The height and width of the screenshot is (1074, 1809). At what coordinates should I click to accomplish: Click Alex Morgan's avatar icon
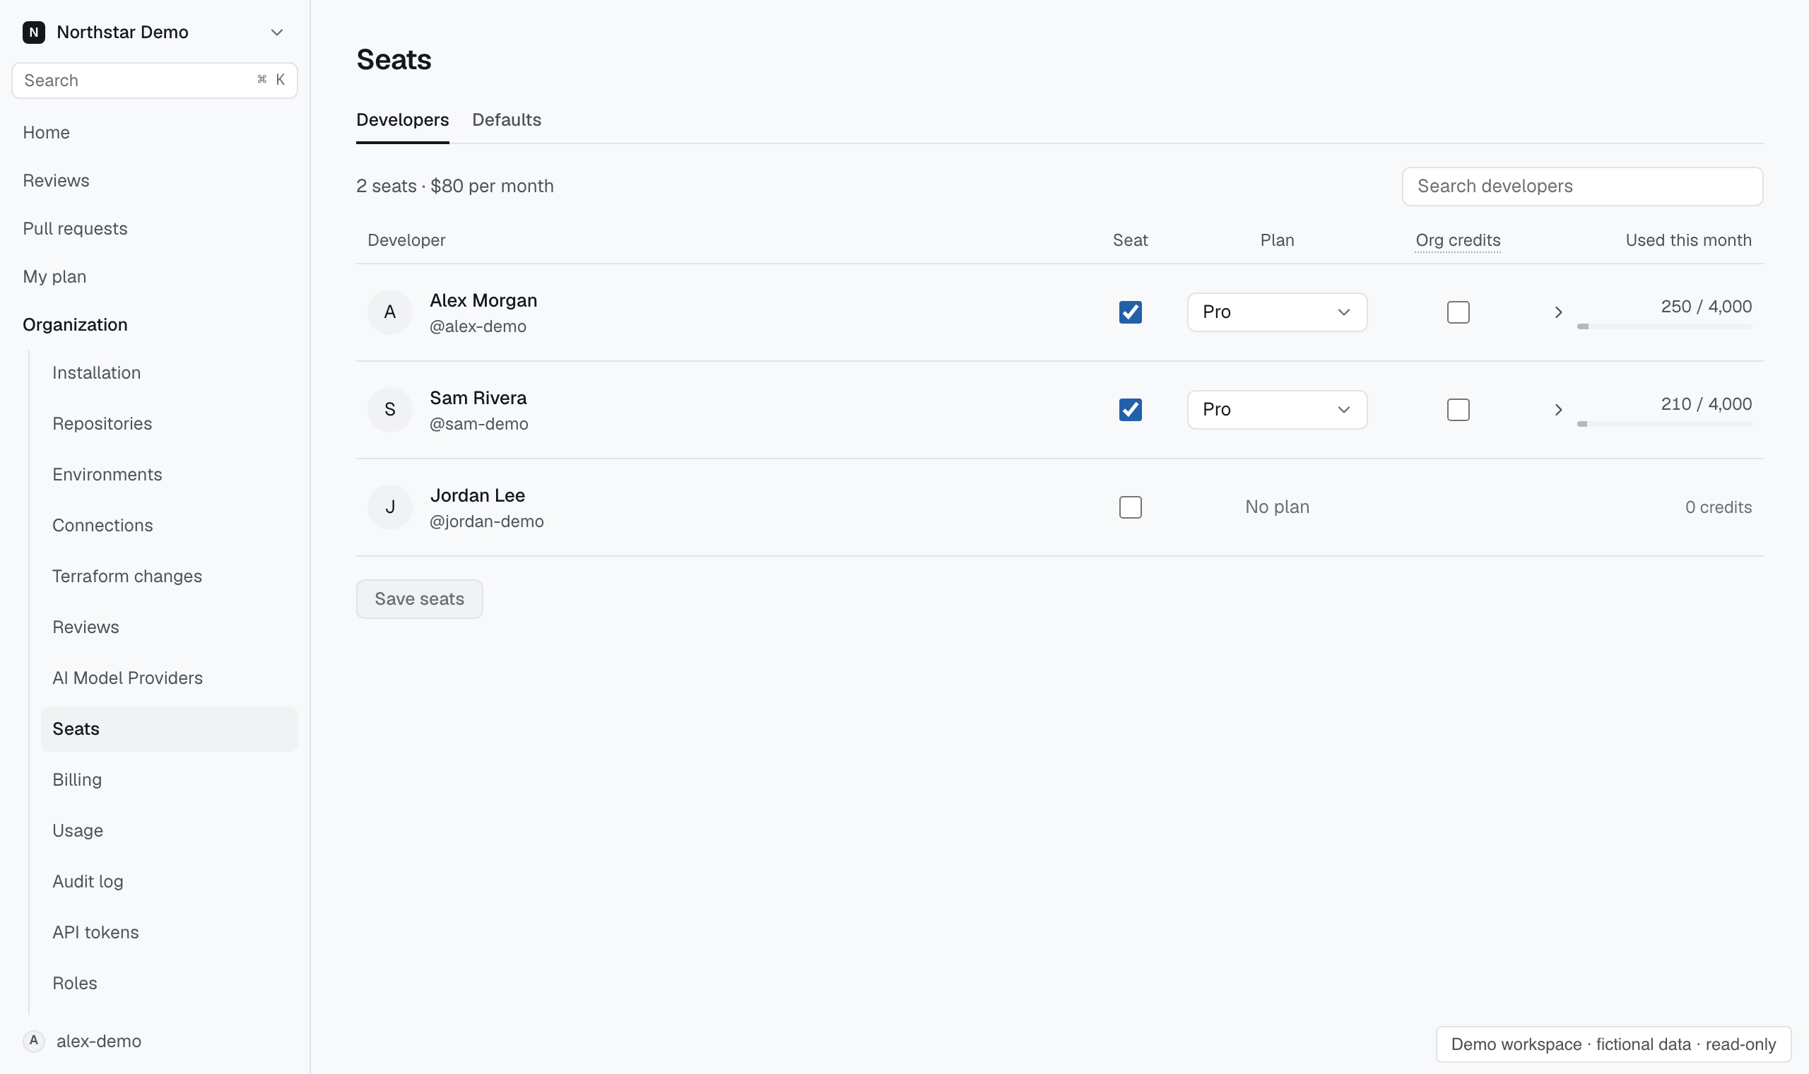(390, 312)
